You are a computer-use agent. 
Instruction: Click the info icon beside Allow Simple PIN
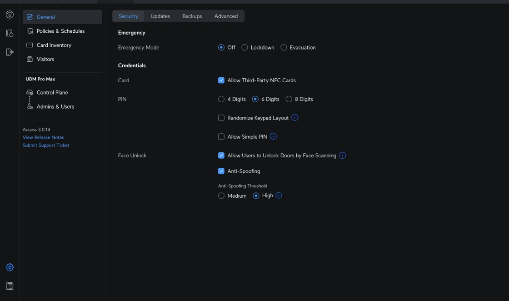[273, 136]
